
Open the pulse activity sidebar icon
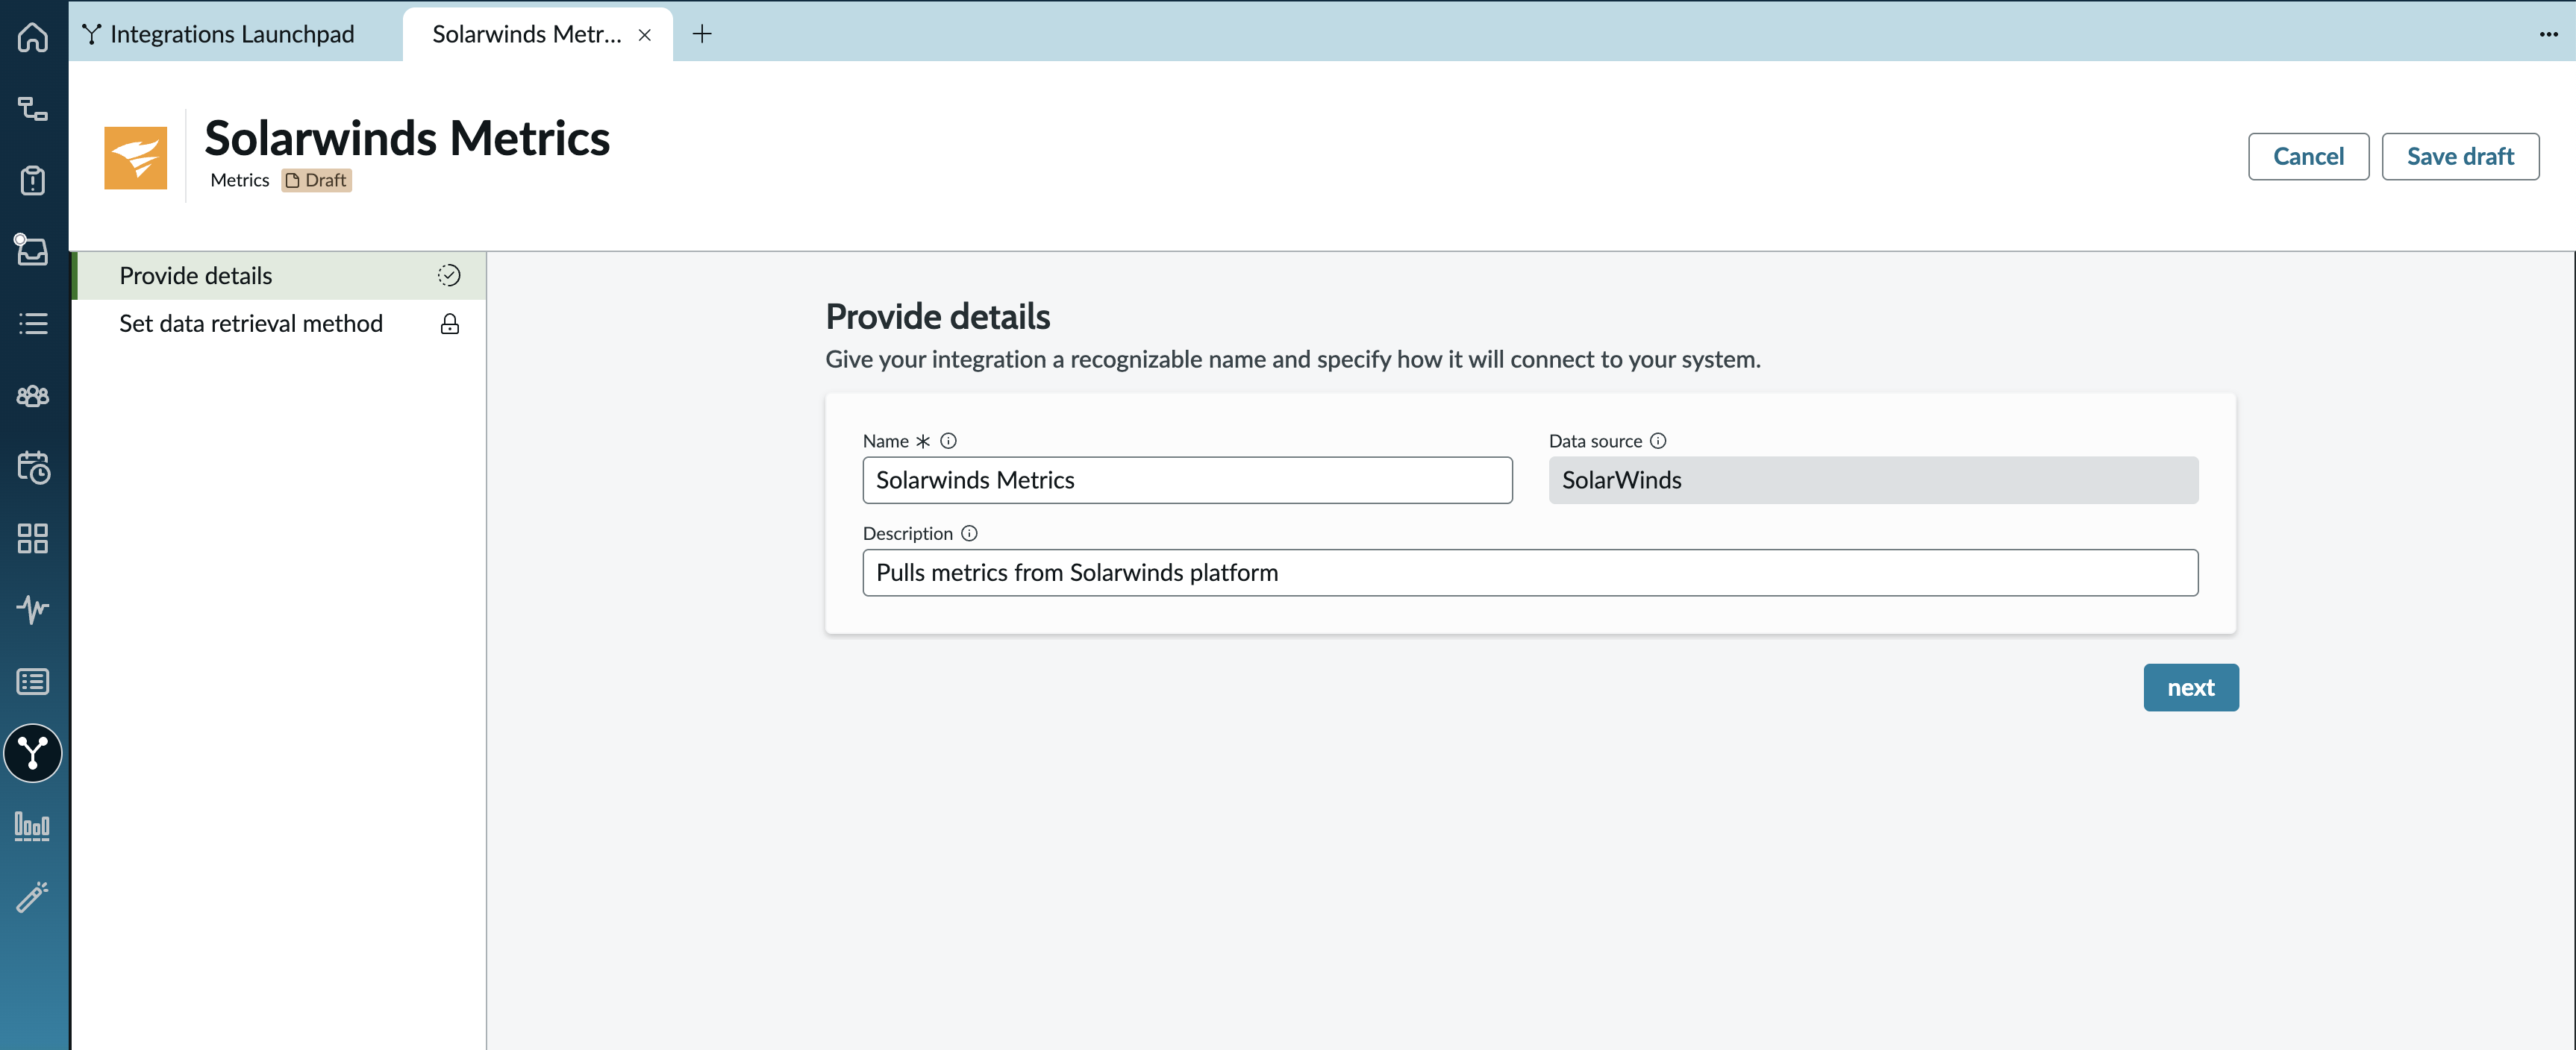[x=33, y=609]
